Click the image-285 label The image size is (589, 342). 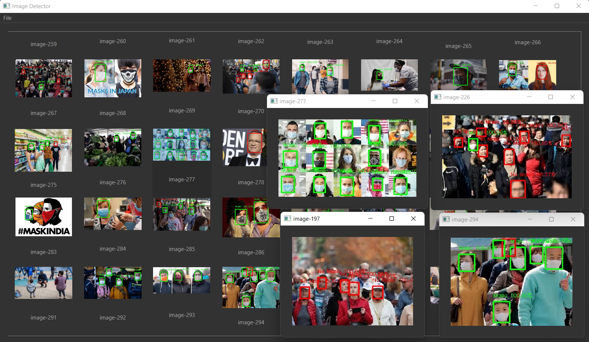(x=182, y=249)
